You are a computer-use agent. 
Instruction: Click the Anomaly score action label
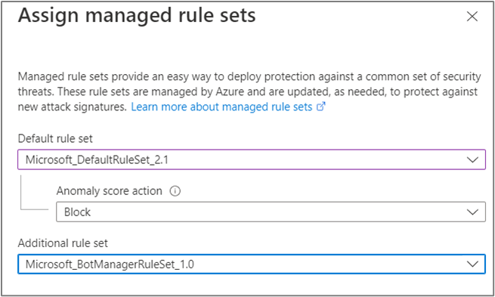tap(110, 191)
